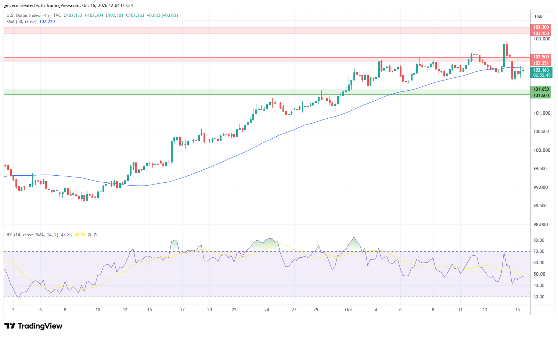Click the SMA value 102.220
Image resolution: width=558 pixels, height=337 pixels.
tap(47, 22)
